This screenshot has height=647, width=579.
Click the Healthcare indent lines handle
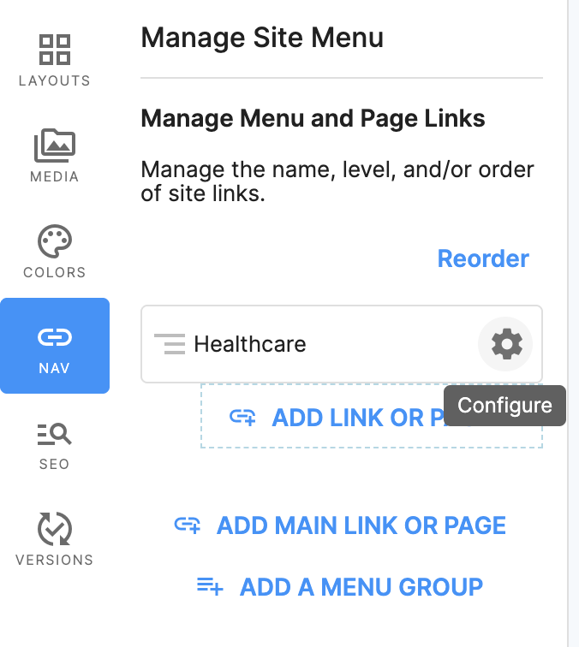pyautogui.click(x=170, y=344)
